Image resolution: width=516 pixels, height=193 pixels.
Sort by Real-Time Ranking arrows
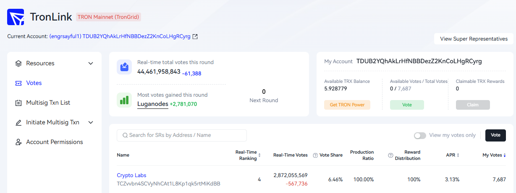coord(259,155)
